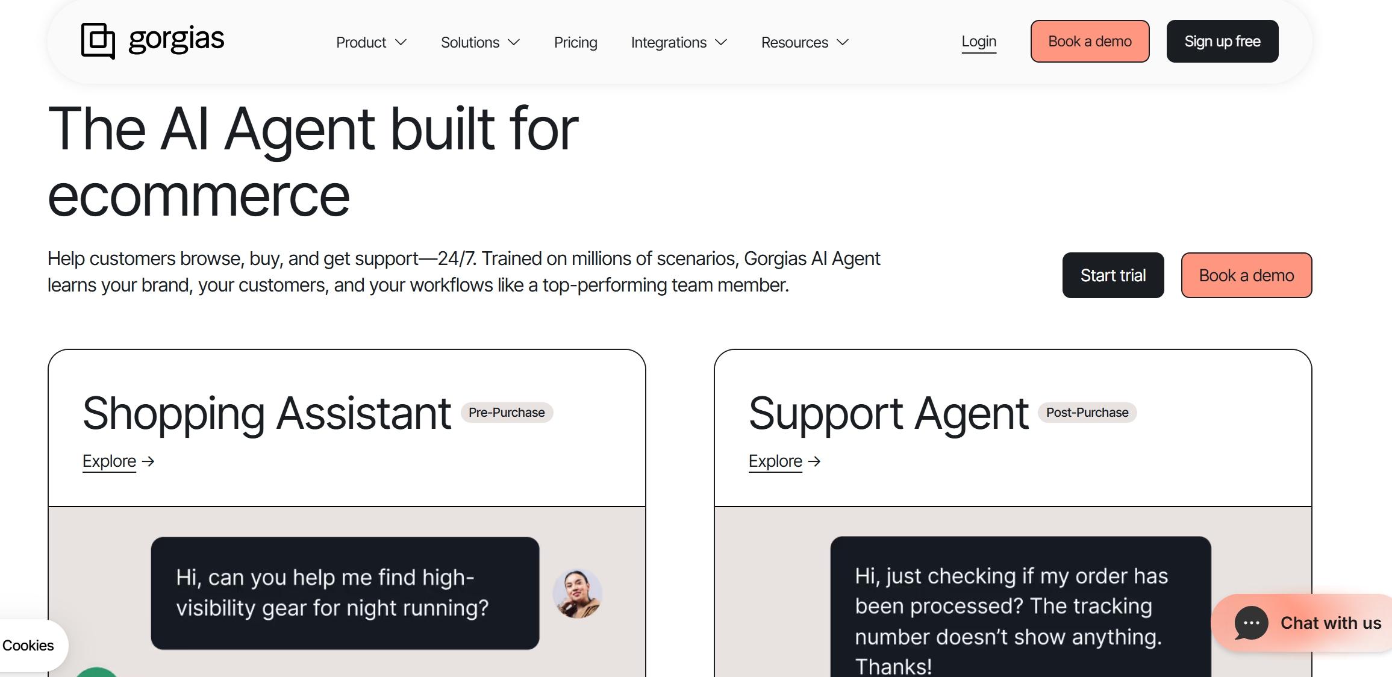
Task: Click the Gorgias logo icon
Action: point(98,41)
